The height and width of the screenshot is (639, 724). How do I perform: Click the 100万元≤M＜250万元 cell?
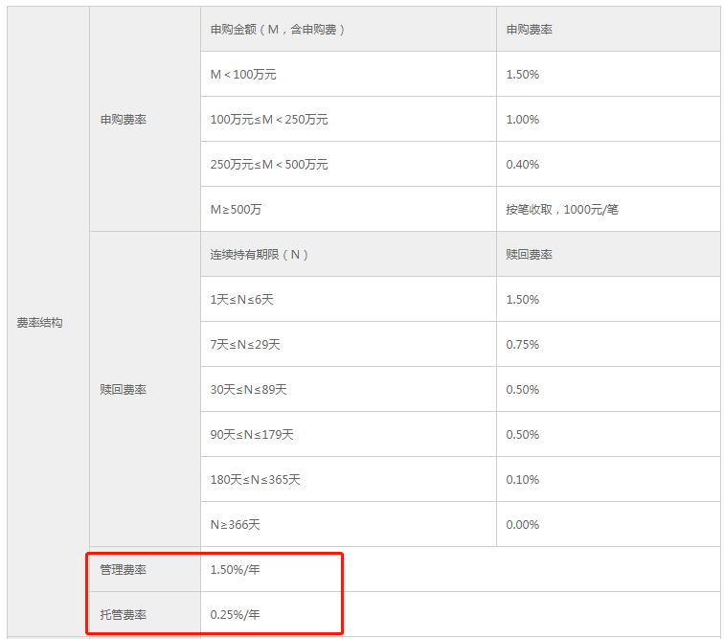(269, 120)
